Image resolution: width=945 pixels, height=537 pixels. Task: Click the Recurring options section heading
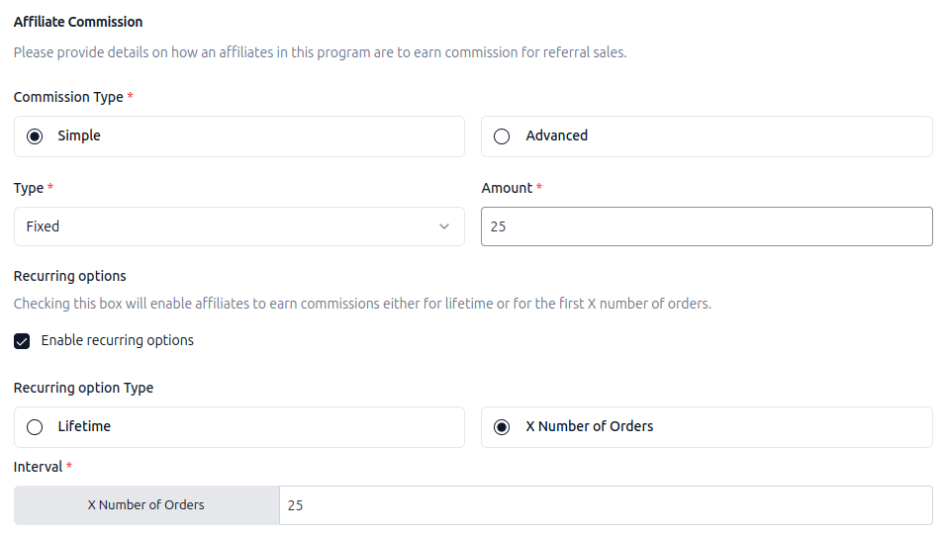[x=70, y=276]
